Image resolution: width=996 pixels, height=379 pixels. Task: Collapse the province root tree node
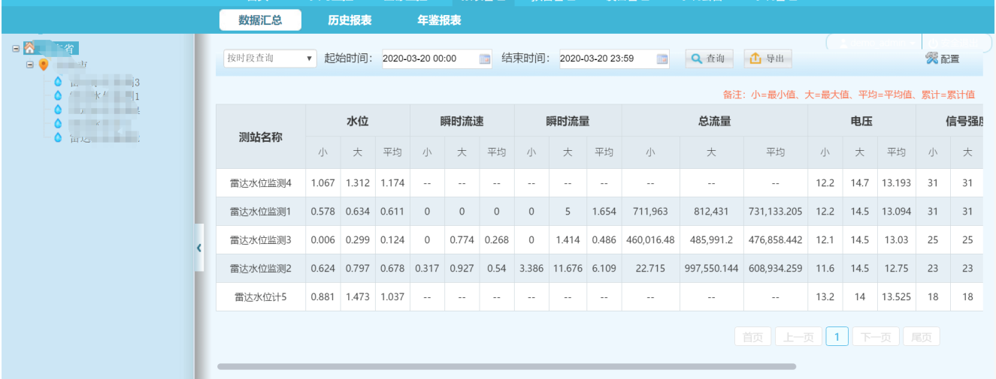pos(16,48)
